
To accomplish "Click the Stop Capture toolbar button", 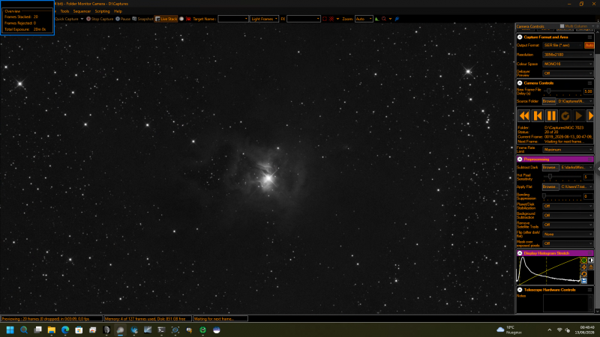I will (100, 19).
